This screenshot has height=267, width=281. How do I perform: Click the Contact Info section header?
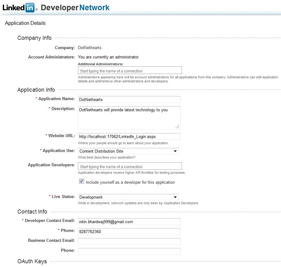pyautogui.click(x=32, y=212)
